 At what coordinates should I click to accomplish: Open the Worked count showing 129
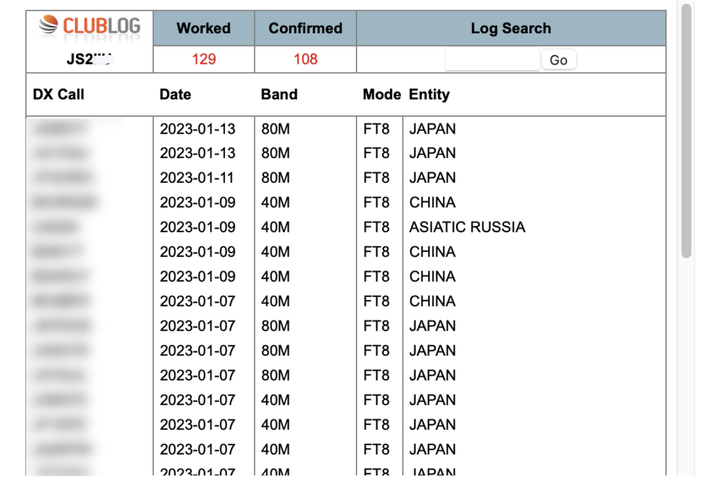tap(204, 60)
